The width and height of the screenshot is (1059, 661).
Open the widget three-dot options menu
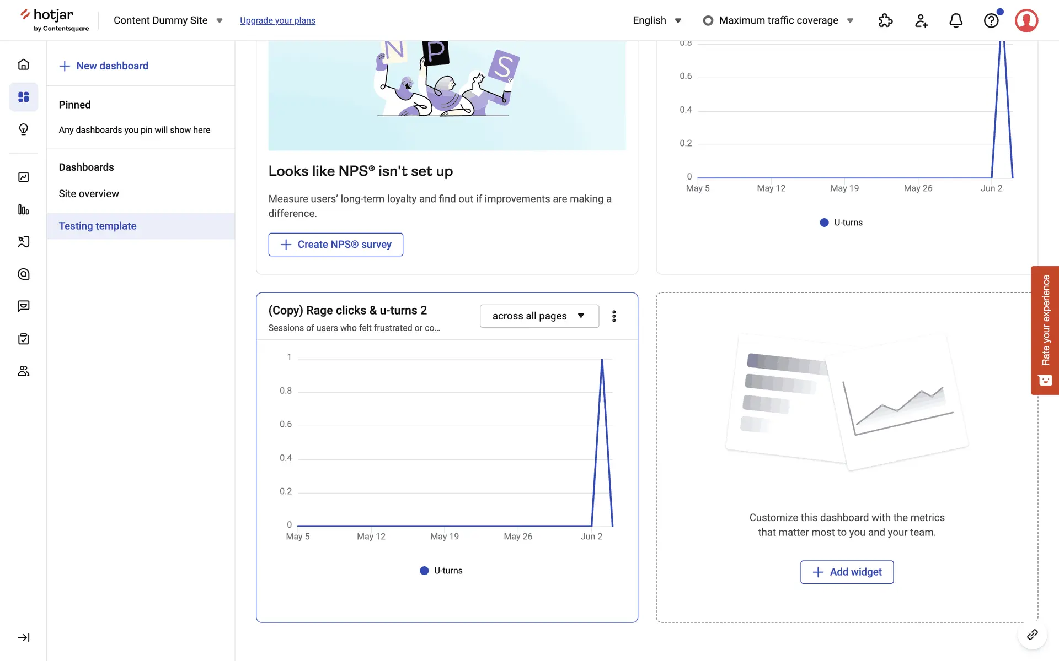614,316
